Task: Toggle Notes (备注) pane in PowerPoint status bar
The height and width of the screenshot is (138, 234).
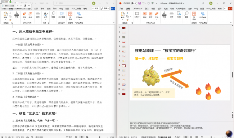Action: (x=177, y=137)
